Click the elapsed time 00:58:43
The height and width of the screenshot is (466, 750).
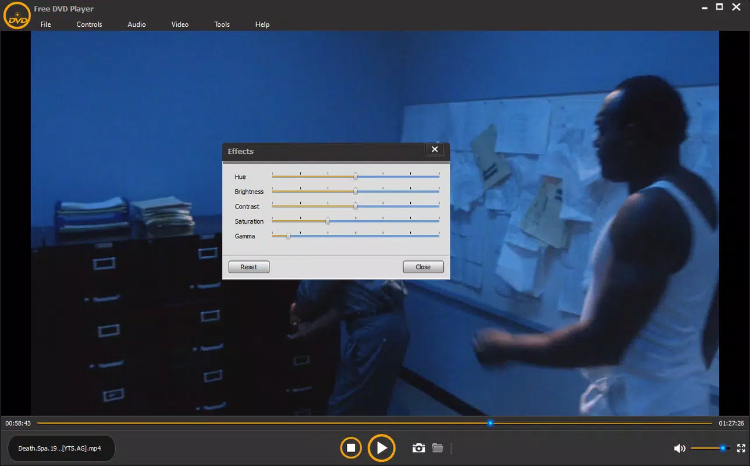18,423
